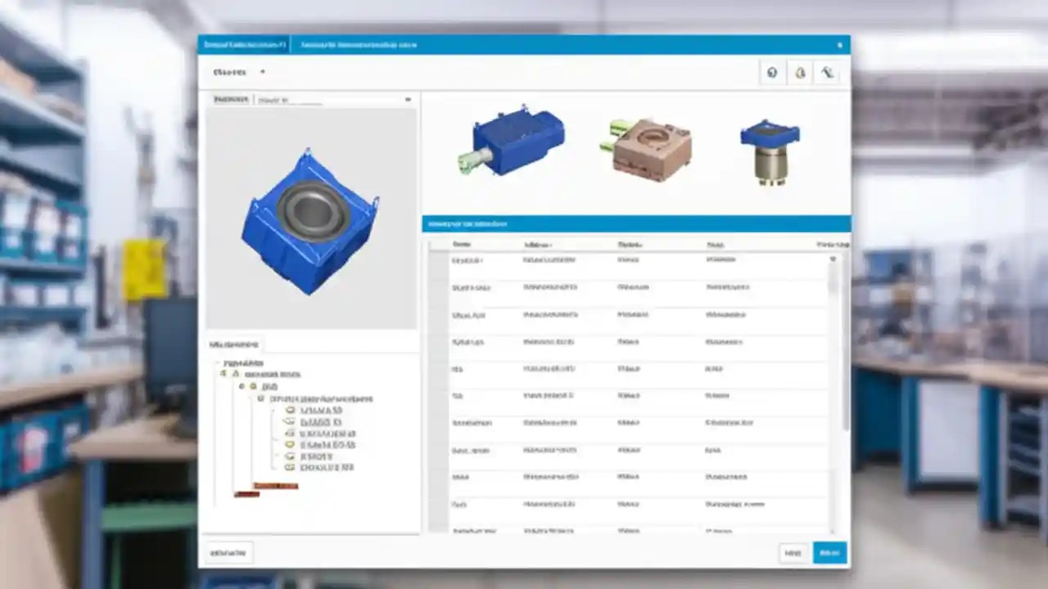Click the component icon beside the second tree entry
This screenshot has height=589, width=1048.
click(252, 385)
